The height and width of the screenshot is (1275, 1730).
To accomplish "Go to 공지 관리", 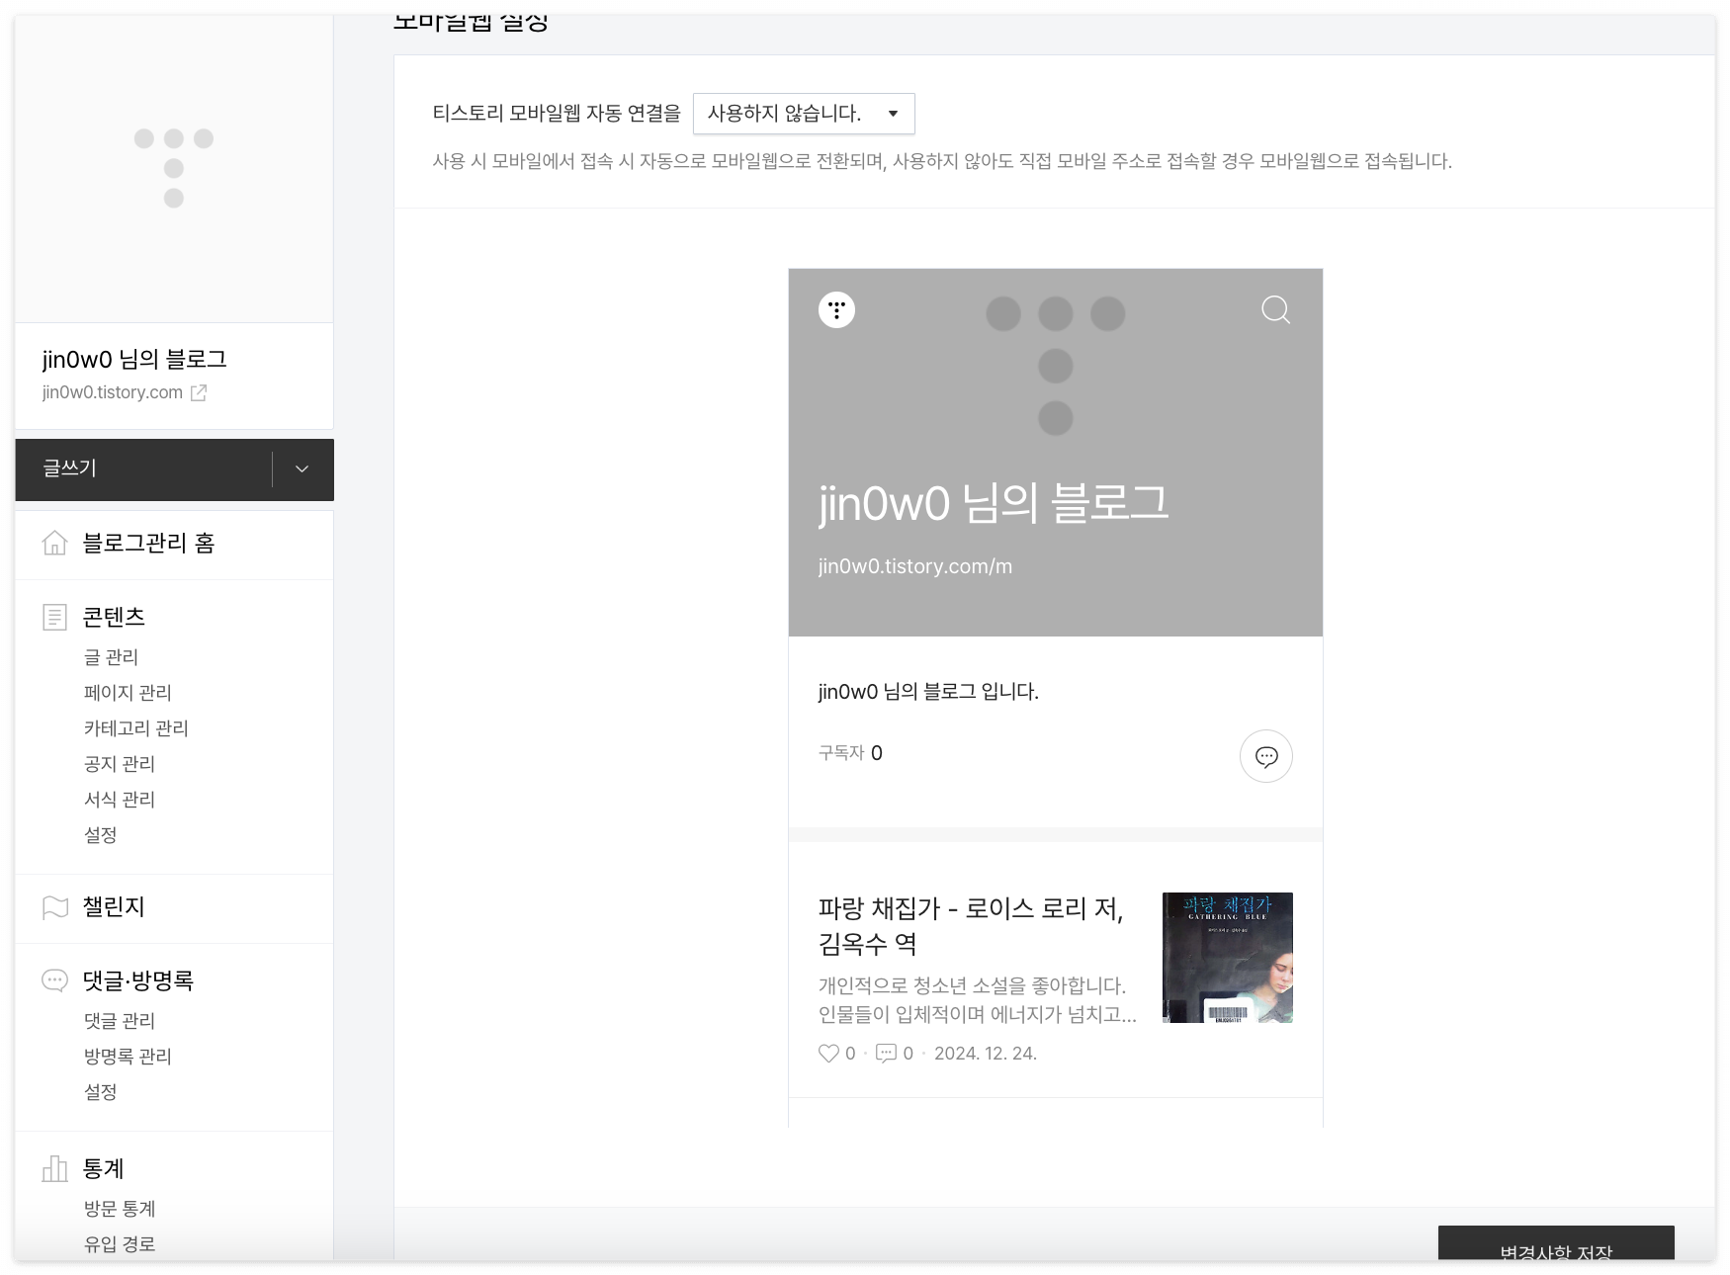I will 120,764.
